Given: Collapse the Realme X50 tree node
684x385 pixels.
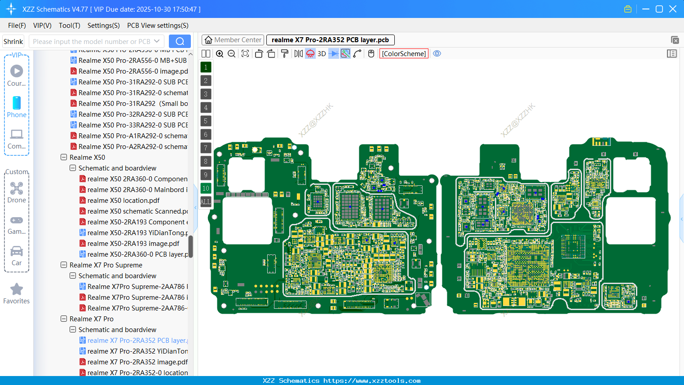Looking at the screenshot, I should point(63,157).
